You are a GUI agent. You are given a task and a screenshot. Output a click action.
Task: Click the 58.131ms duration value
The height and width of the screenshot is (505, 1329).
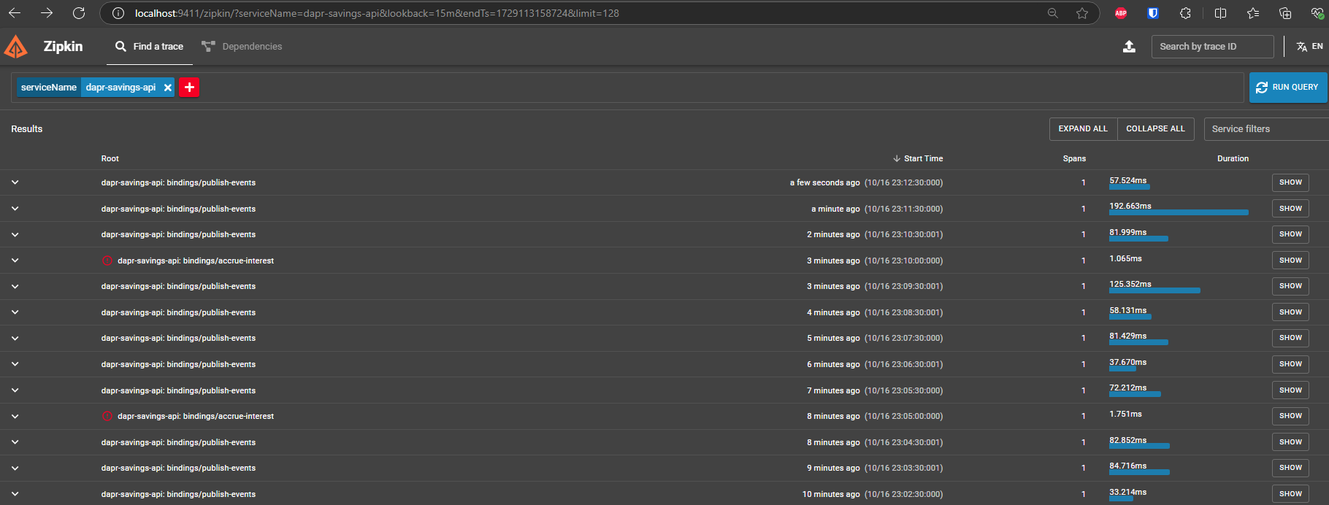[x=1128, y=310]
